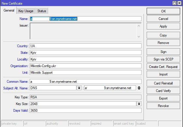Screen dimensions: 183x127
Task: Click the 'Common Name:' label
Action: [x=18, y=82]
